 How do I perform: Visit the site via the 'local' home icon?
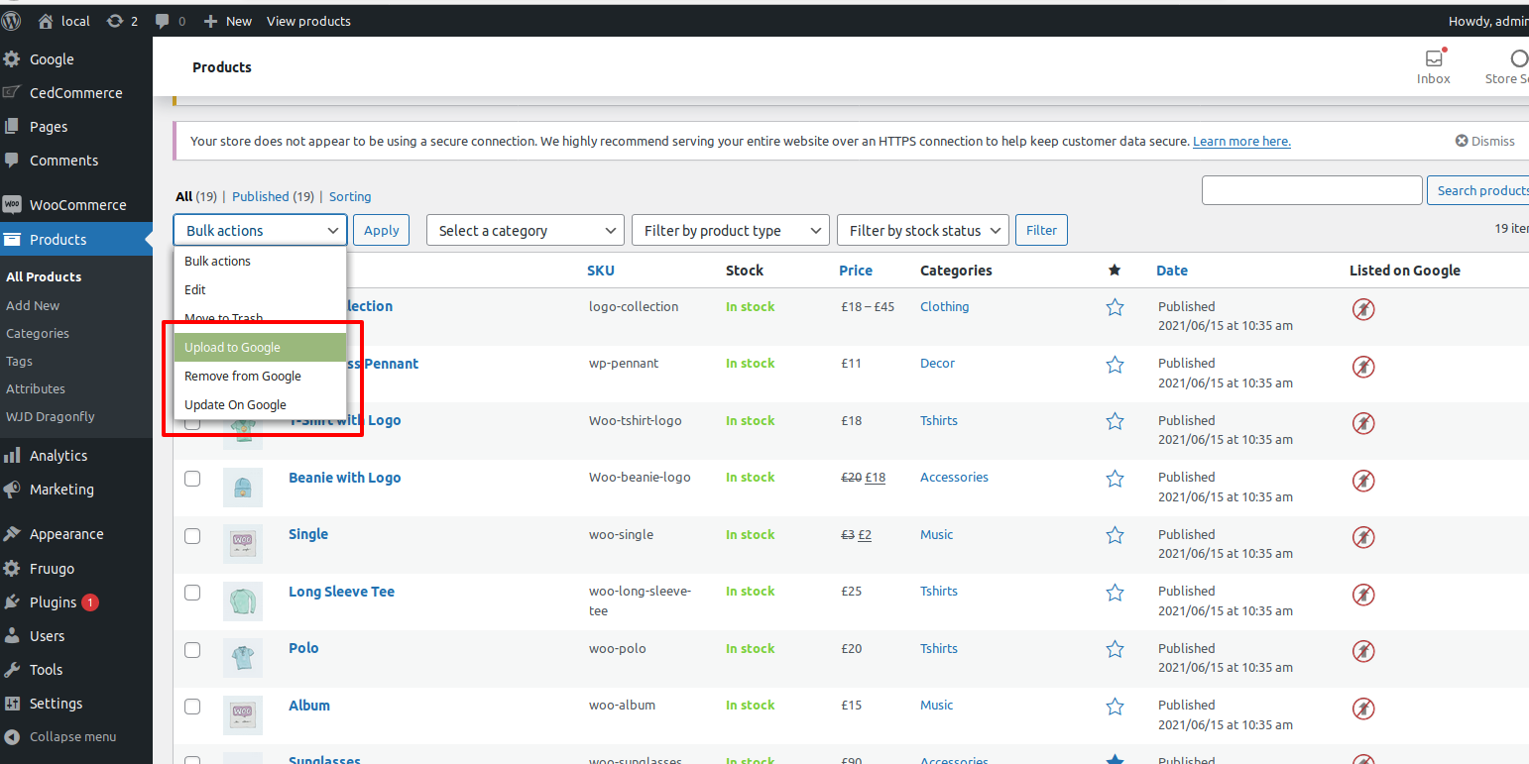pyautogui.click(x=63, y=21)
